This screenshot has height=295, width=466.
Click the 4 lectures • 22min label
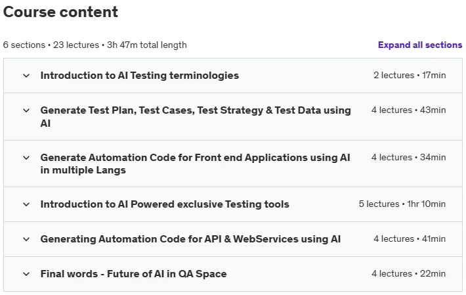(409, 273)
